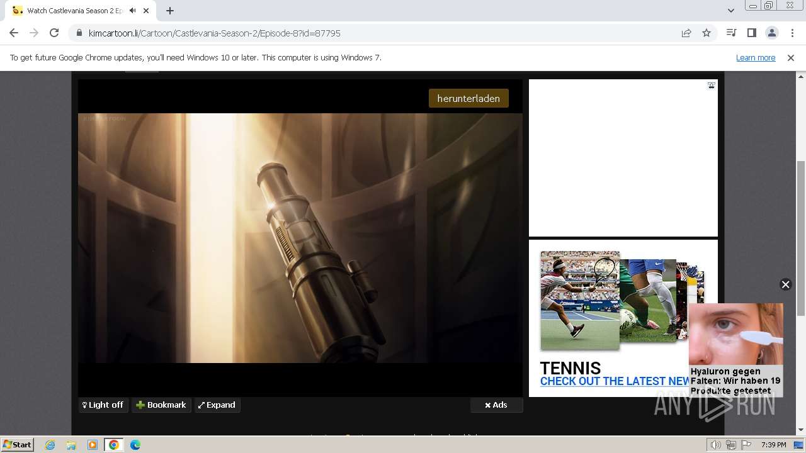Open CHECK OUT THE LATEST NEWS link
The width and height of the screenshot is (806, 453).
pyautogui.click(x=615, y=381)
